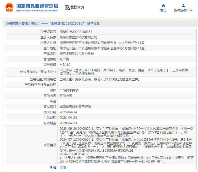Go to the 政务服务门户 navigation item
This screenshot has width=198, height=172.
click(x=183, y=11)
